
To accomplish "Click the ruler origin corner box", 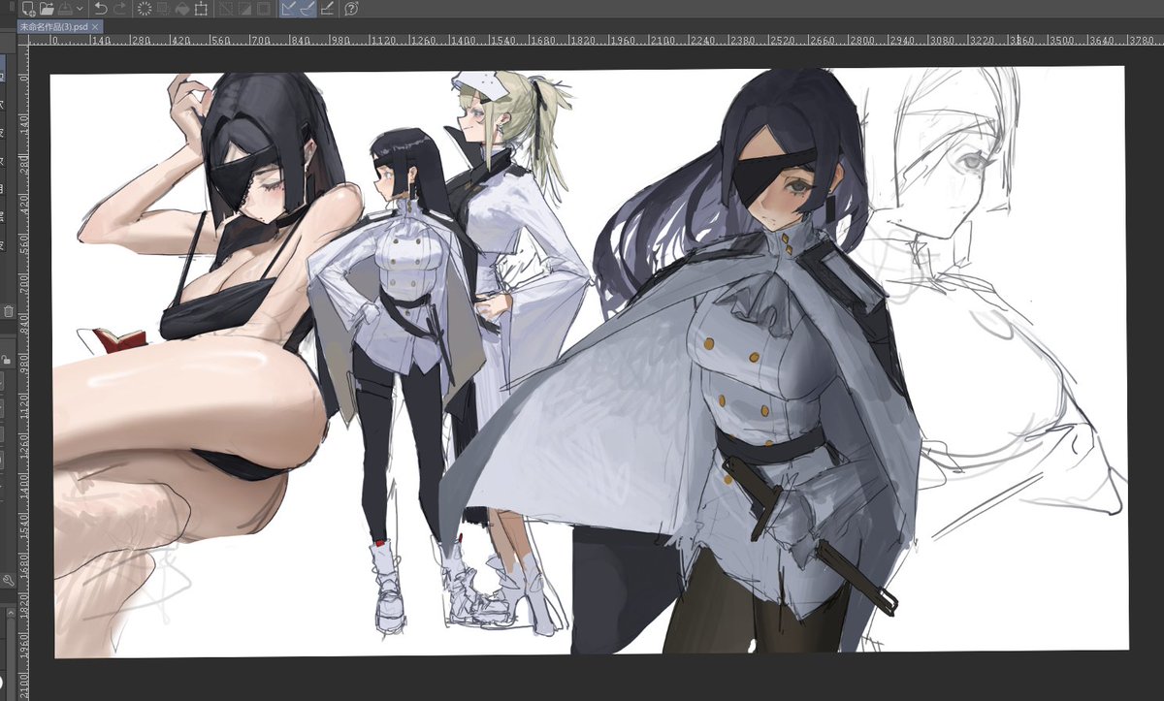I will (24, 40).
